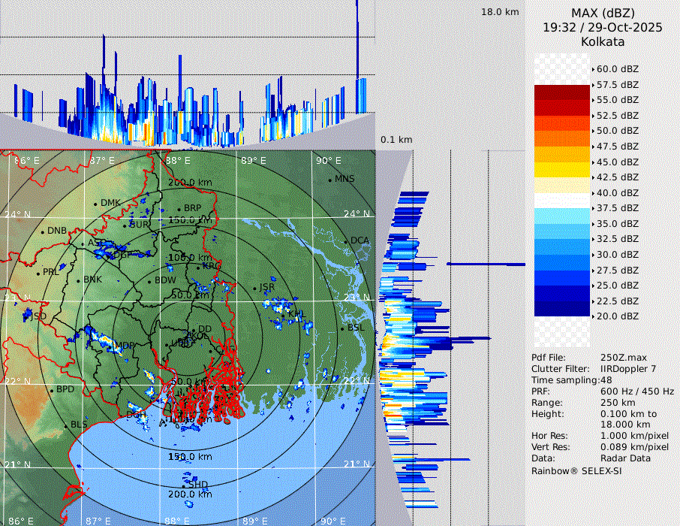Select the BLS coastal station marker
This screenshot has height=526, width=680.
65,425
